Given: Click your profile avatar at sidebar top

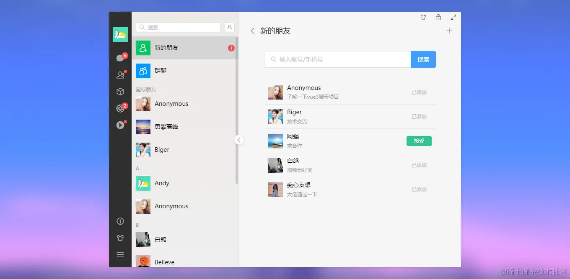Looking at the screenshot, I should pos(120,34).
